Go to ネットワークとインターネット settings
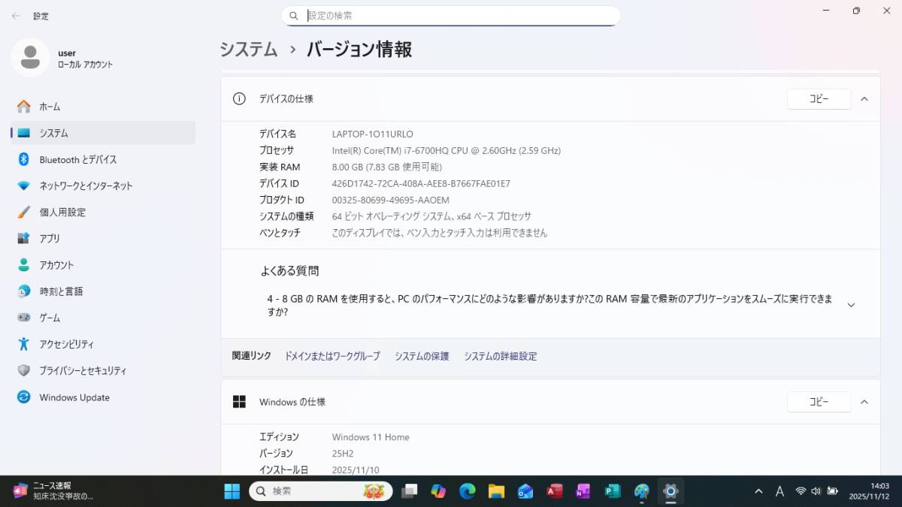 coord(103,186)
